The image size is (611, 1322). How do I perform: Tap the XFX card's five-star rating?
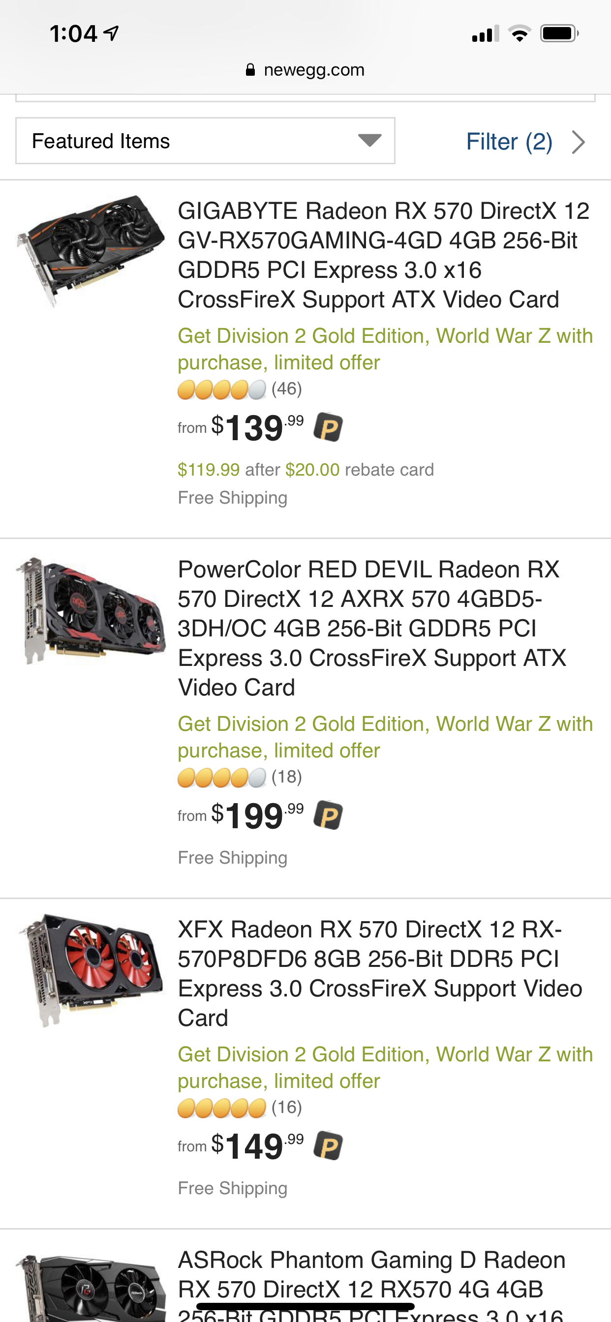222,1109
